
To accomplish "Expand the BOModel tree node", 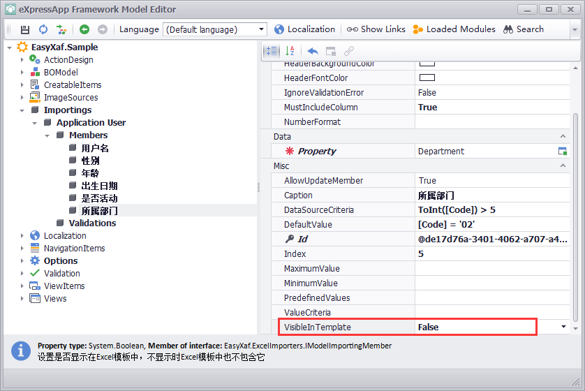I will pyautogui.click(x=22, y=73).
